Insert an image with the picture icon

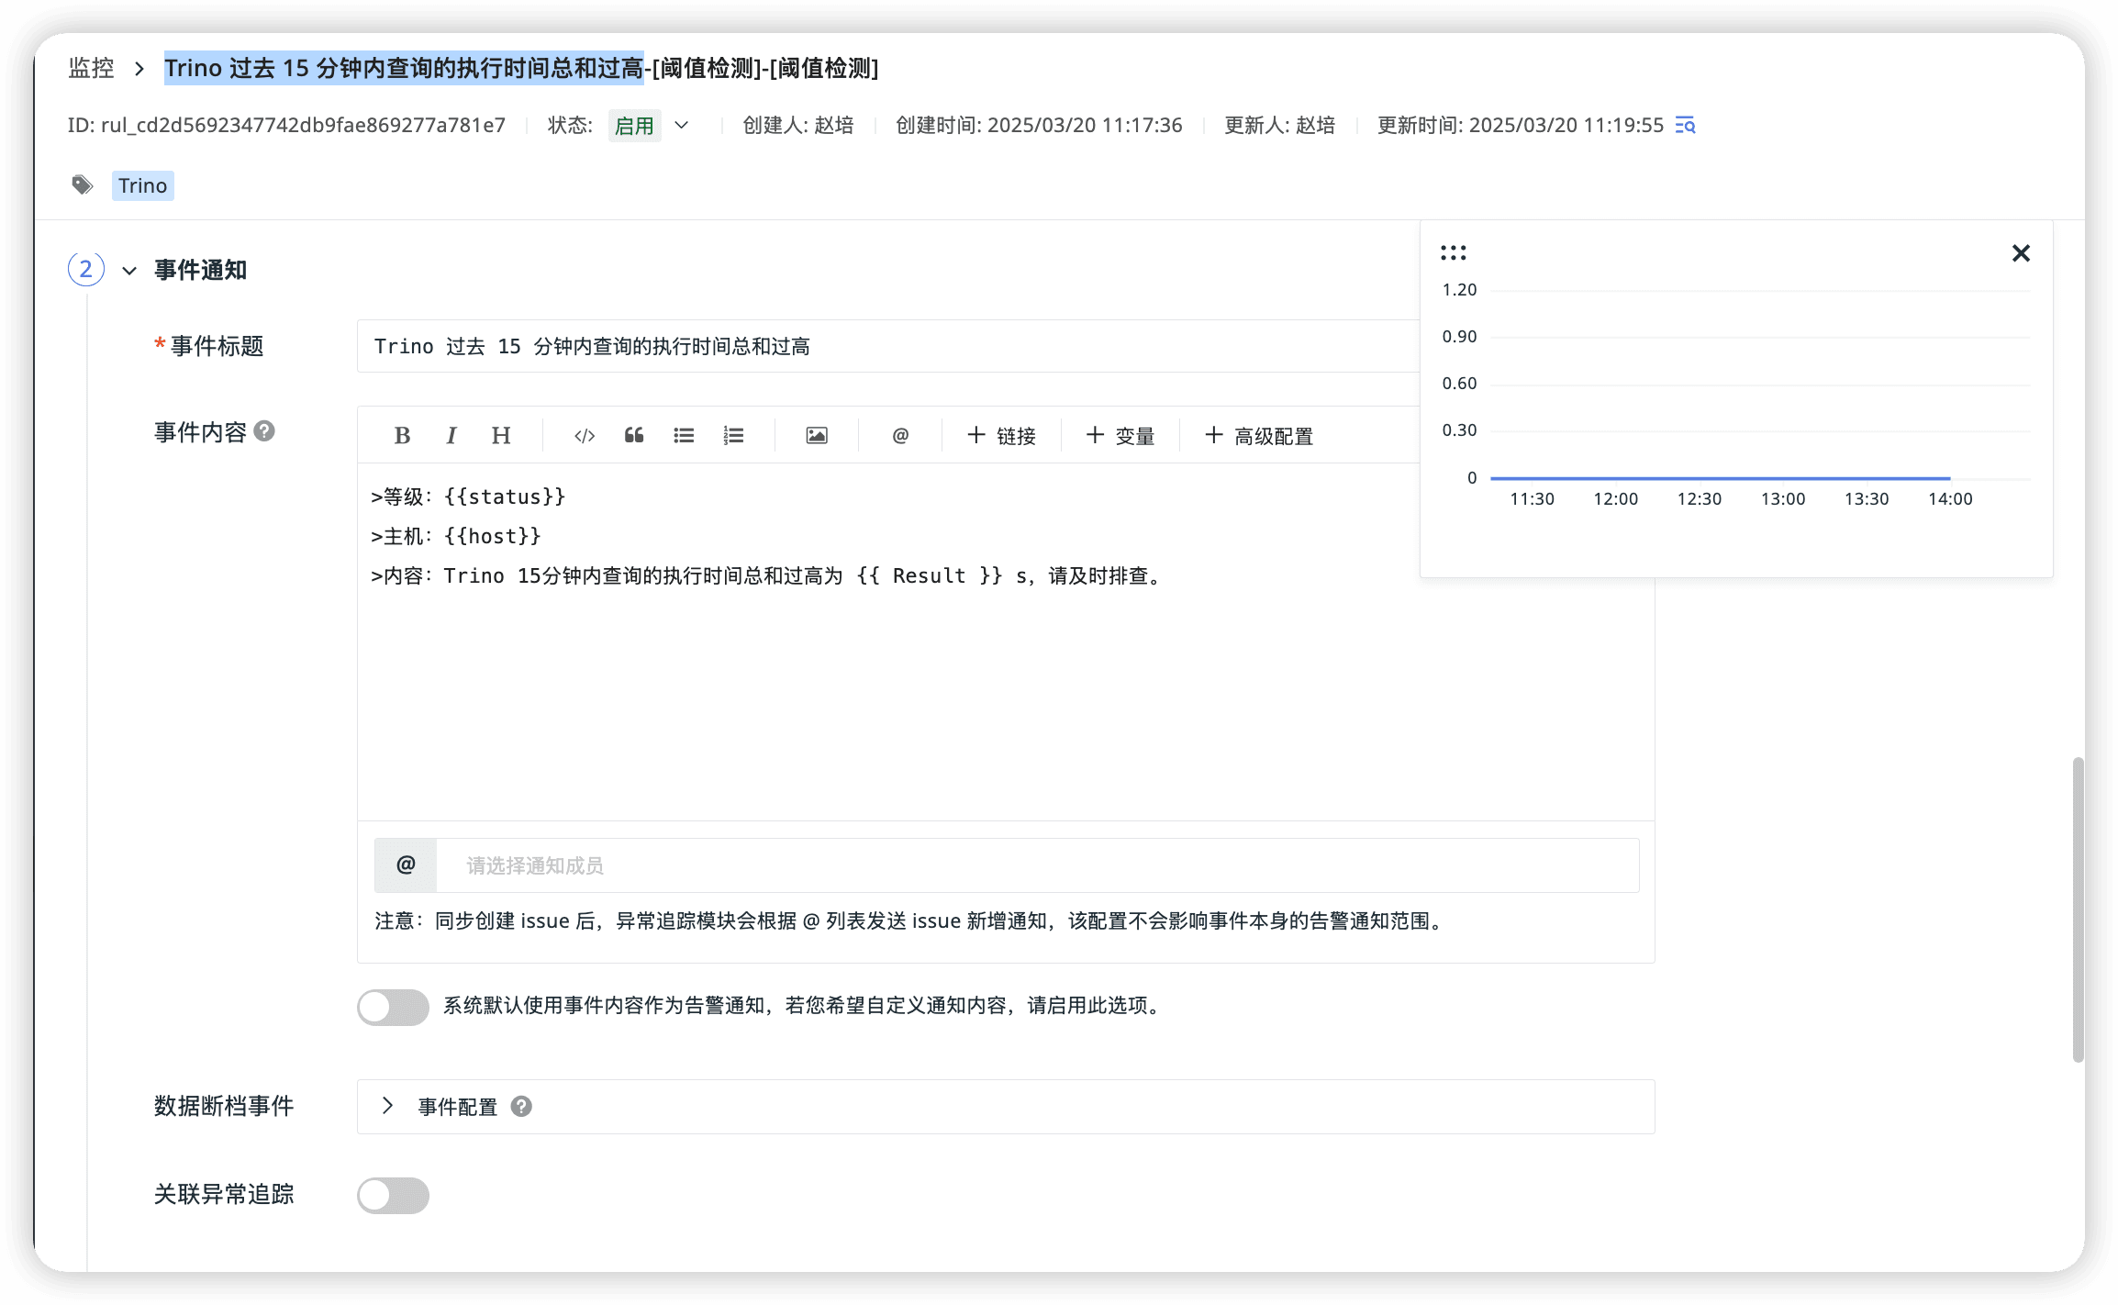tap(817, 436)
